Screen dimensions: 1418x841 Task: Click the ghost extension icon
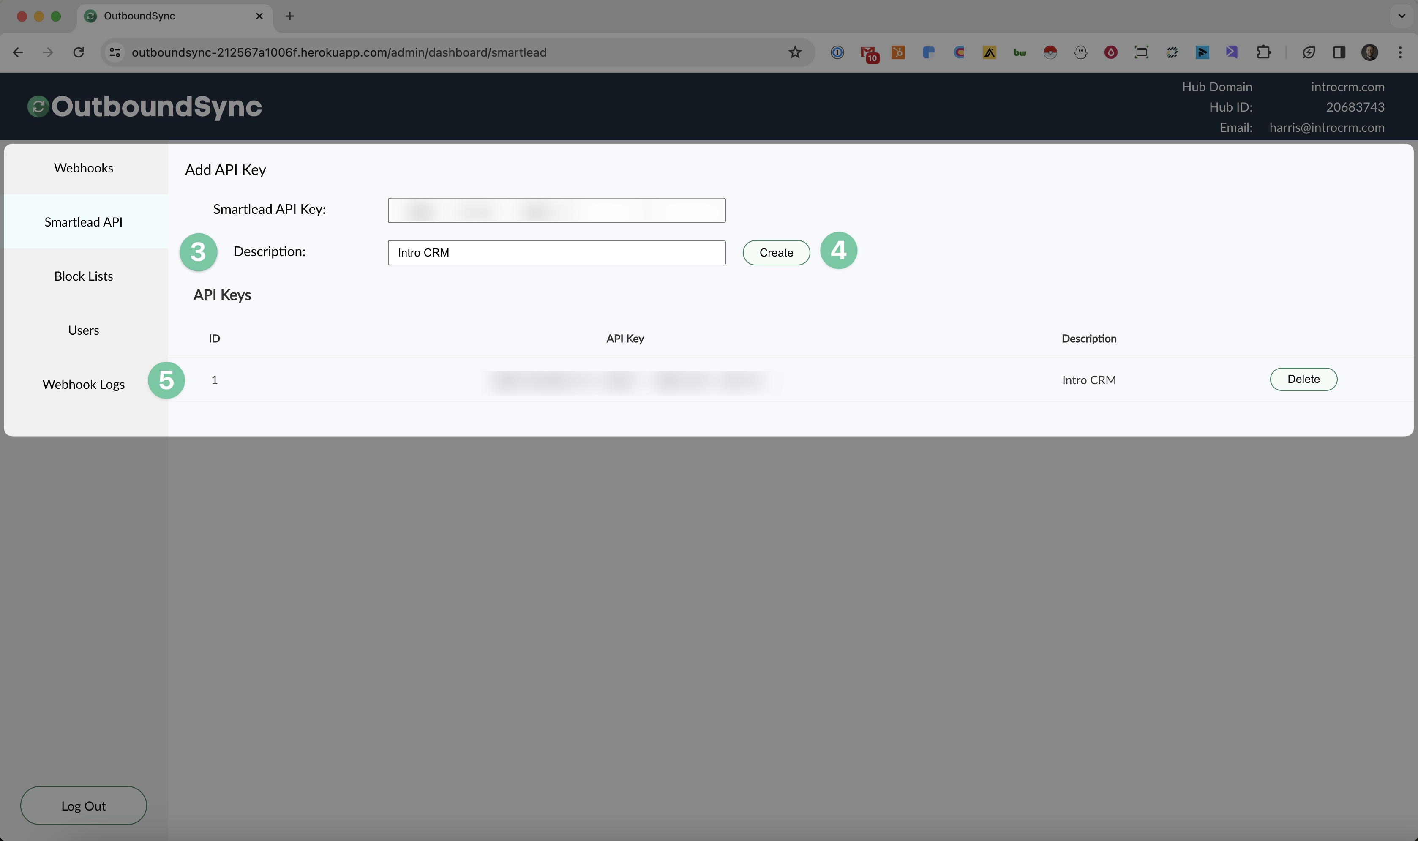(1081, 52)
